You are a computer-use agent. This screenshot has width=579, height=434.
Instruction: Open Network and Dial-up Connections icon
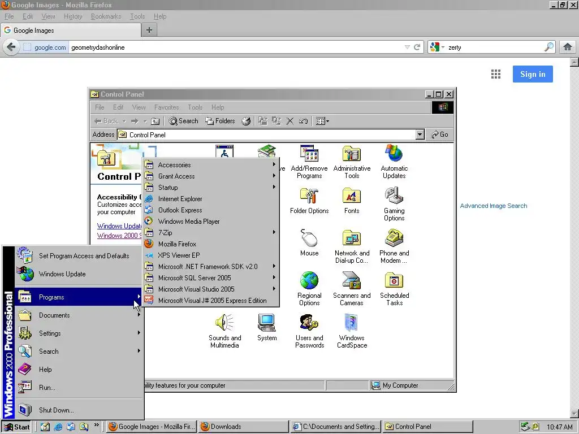352,246
